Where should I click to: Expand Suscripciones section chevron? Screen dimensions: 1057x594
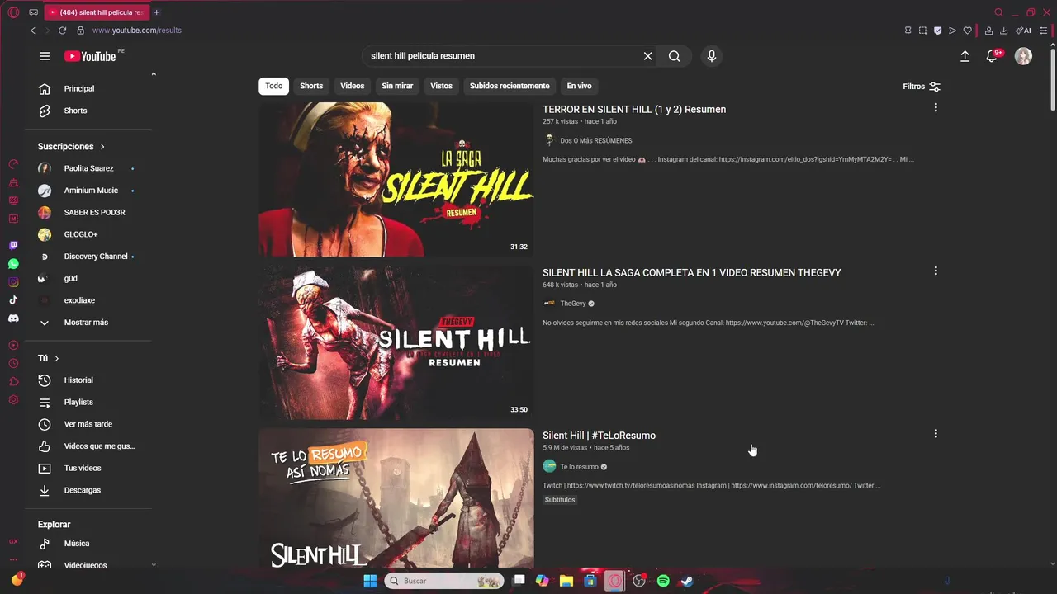102,147
